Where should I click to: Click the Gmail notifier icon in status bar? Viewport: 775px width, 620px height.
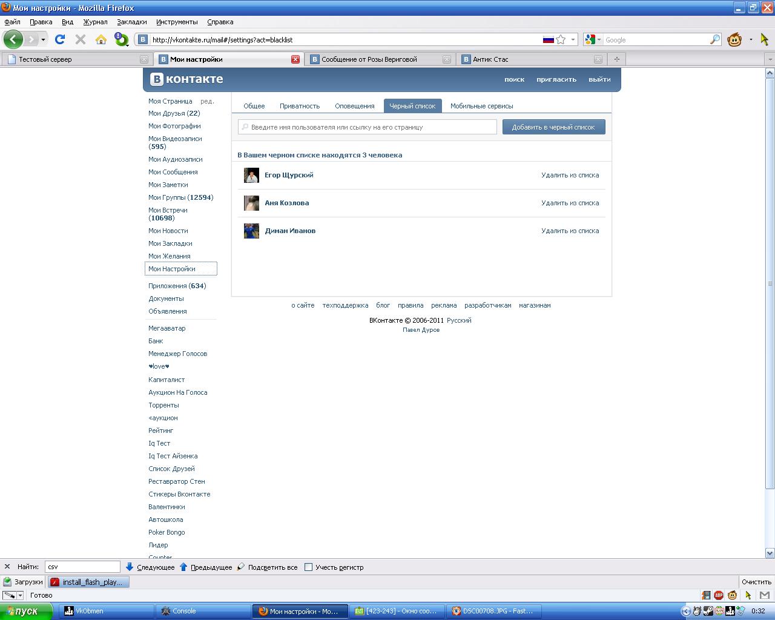[x=763, y=595]
